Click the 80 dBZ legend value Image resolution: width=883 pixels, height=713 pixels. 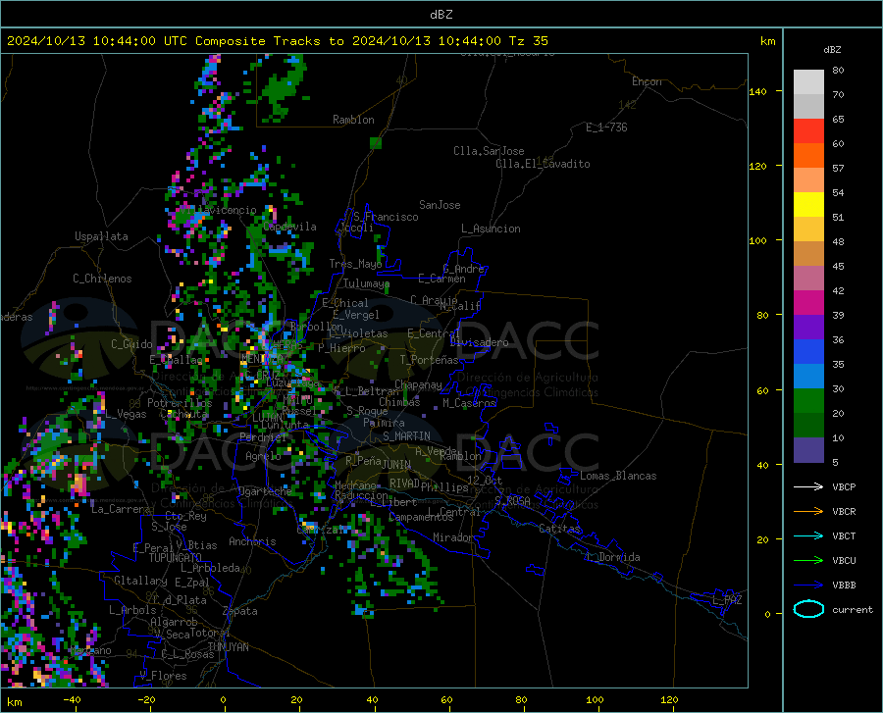click(x=838, y=71)
